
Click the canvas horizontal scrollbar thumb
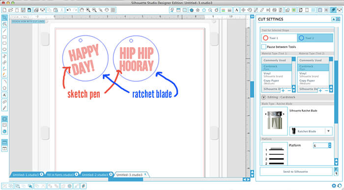pyautogui.click(x=125, y=179)
